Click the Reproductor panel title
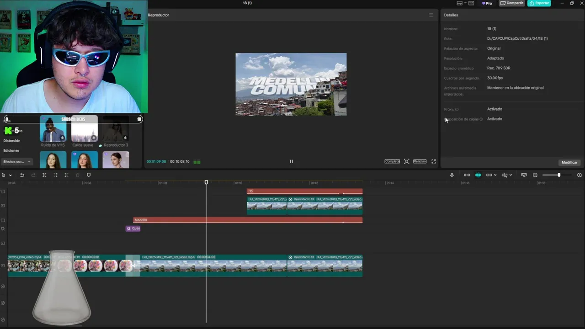The height and width of the screenshot is (329, 585). [x=159, y=15]
